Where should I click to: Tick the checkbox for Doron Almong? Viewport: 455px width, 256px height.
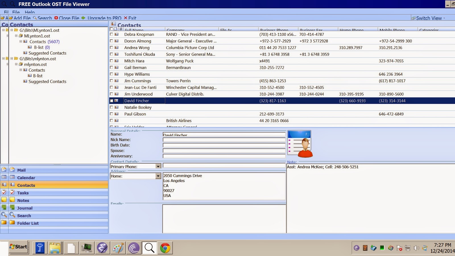(111, 41)
